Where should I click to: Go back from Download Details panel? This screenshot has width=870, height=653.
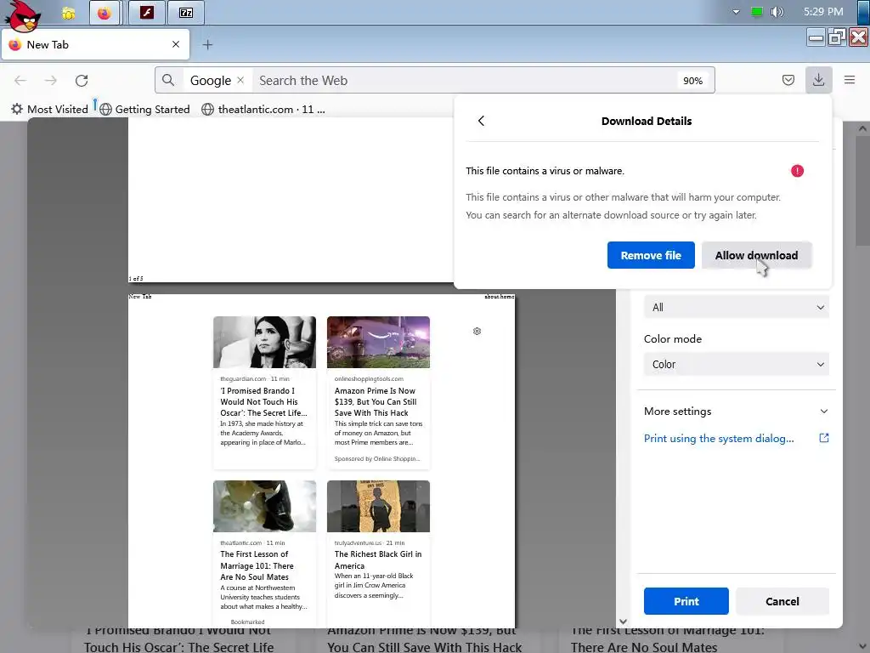(481, 121)
